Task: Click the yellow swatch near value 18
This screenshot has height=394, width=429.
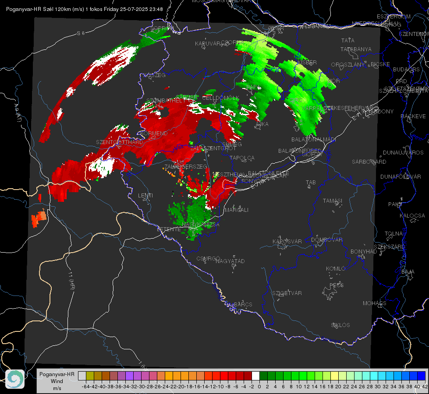Action: (x=335, y=376)
